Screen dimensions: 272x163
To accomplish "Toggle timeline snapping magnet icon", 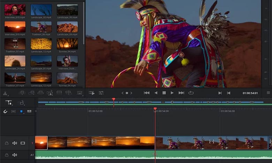I will tap(5, 111).
